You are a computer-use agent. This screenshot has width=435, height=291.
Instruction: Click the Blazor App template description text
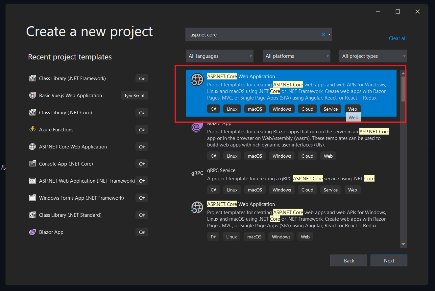click(x=298, y=138)
